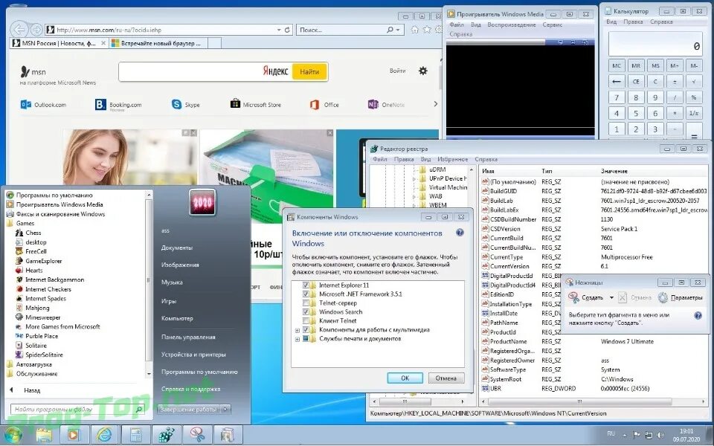The height and width of the screenshot is (446, 714).
Task: Open MSN settings gear
Action: (x=423, y=71)
